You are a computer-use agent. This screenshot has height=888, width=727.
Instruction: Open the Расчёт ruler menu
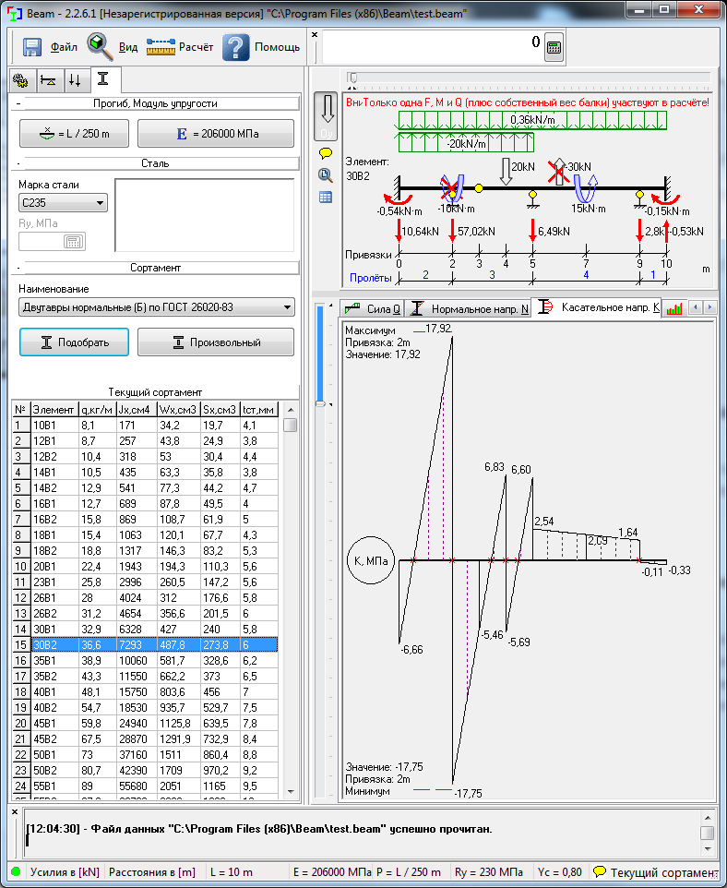[x=180, y=47]
